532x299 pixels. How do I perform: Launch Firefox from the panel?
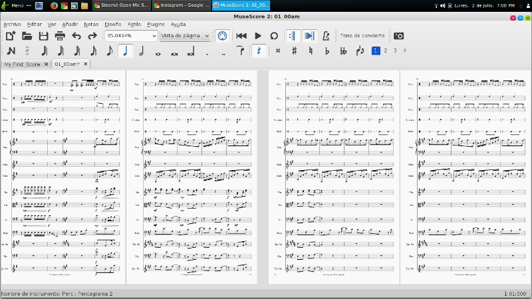point(54,5)
